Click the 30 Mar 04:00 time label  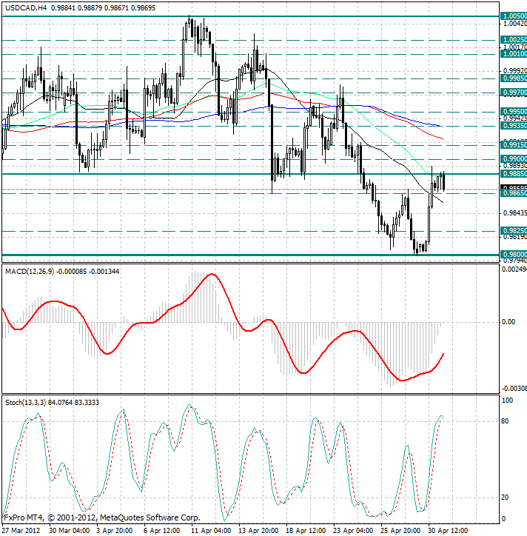(69, 531)
